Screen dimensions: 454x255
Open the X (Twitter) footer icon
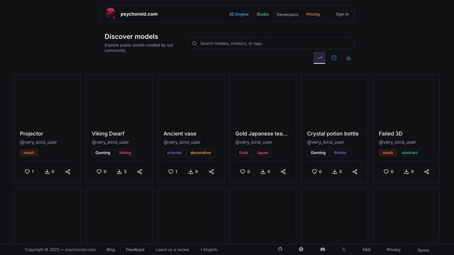[344, 249]
